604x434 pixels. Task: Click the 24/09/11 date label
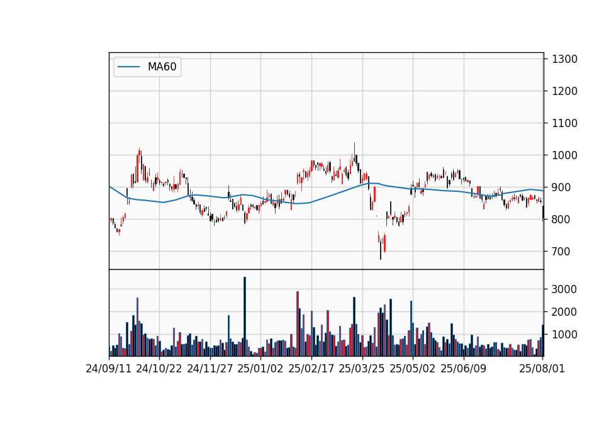point(109,369)
